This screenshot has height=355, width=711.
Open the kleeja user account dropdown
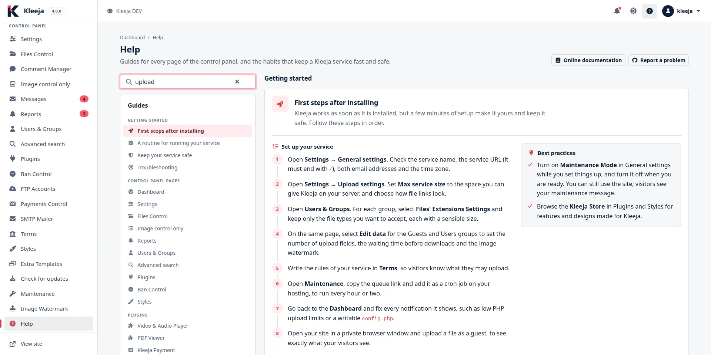point(681,11)
